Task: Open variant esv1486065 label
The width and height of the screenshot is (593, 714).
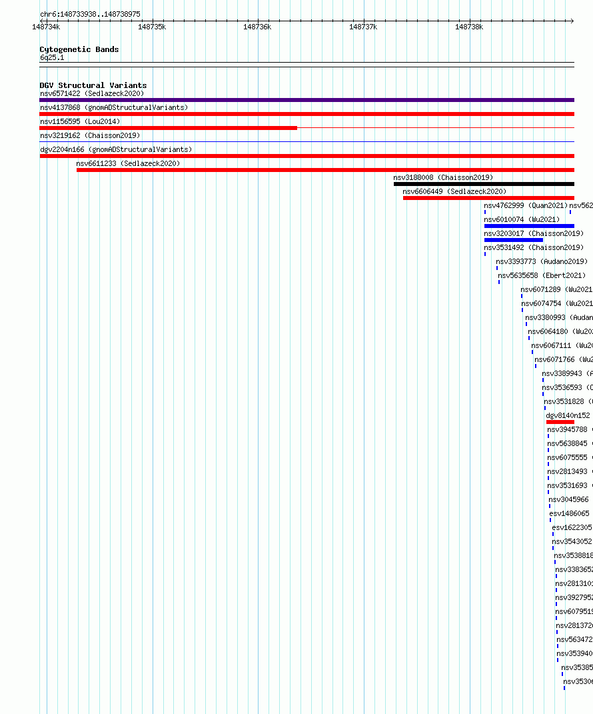Action: coord(569,513)
